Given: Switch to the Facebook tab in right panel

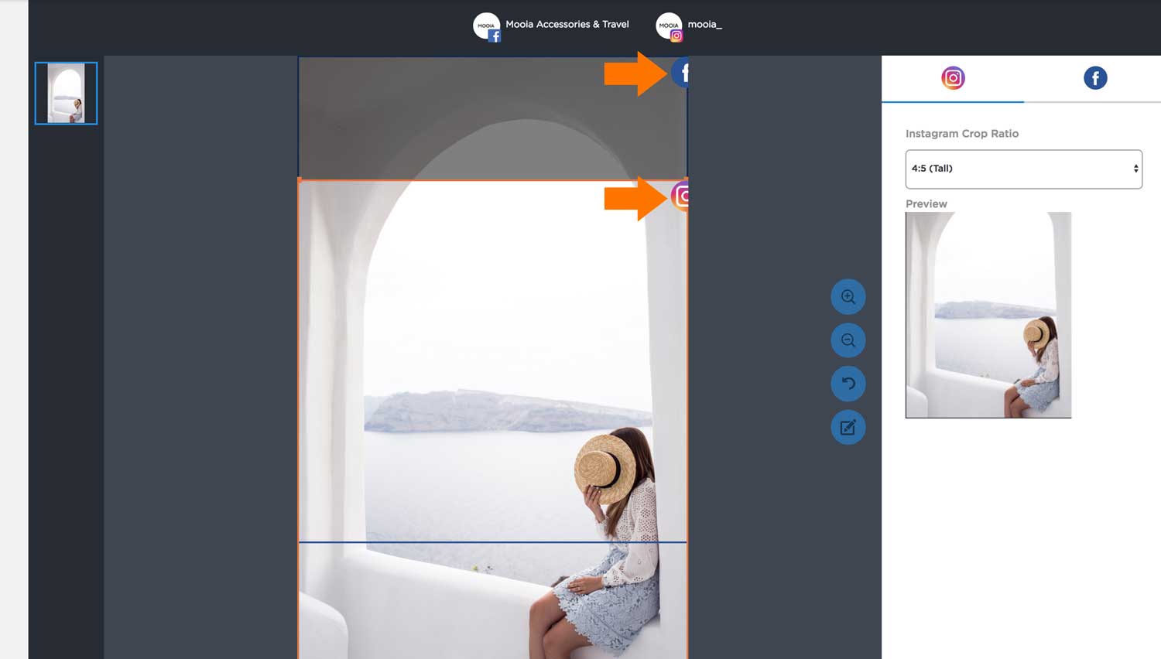Looking at the screenshot, I should [1095, 77].
